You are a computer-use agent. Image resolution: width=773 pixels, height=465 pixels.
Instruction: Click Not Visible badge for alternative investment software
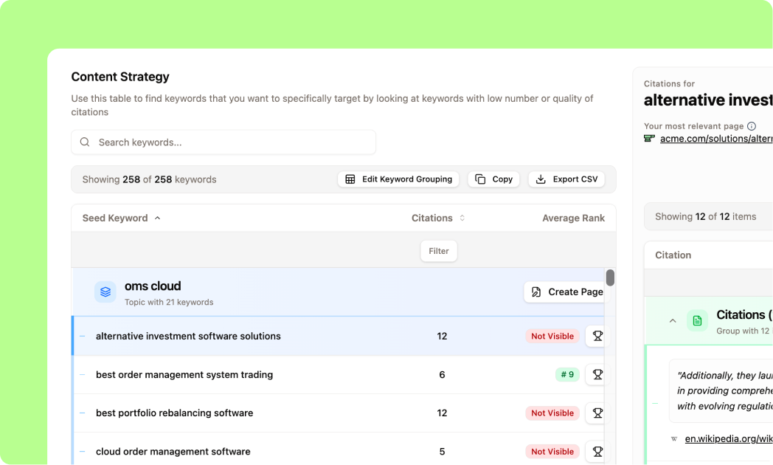click(x=552, y=336)
